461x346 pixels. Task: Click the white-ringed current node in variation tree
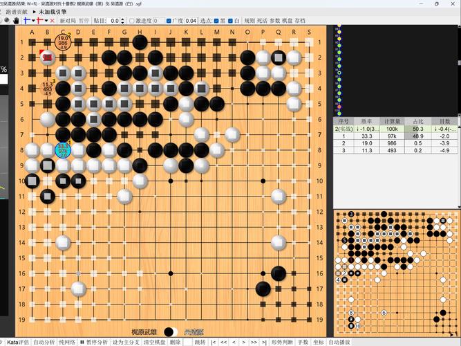(339, 73)
